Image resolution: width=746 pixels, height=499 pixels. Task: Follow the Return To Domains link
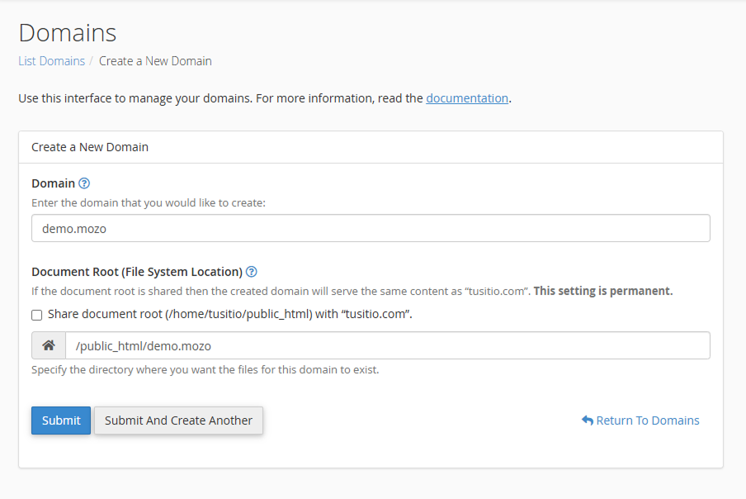[x=647, y=421]
